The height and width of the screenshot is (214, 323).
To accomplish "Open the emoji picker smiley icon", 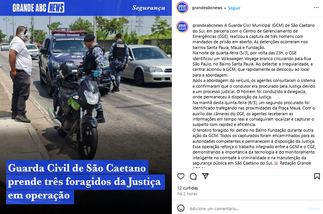I will pyautogui.click(x=181, y=208).
